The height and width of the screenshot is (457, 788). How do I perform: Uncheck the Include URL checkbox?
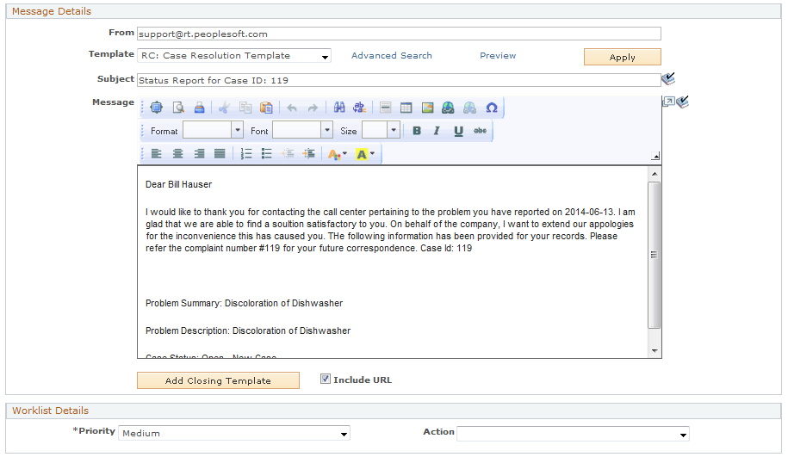(x=326, y=380)
